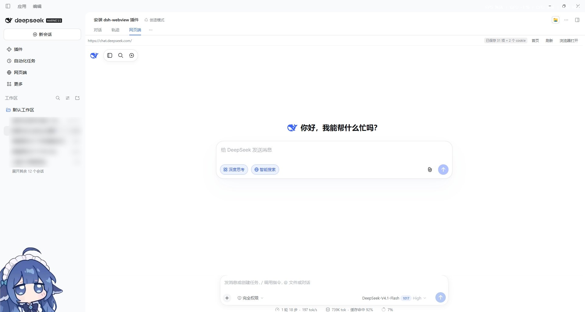Open the 编辑 menu
Viewport: 585px width, 312px height.
[37, 6]
